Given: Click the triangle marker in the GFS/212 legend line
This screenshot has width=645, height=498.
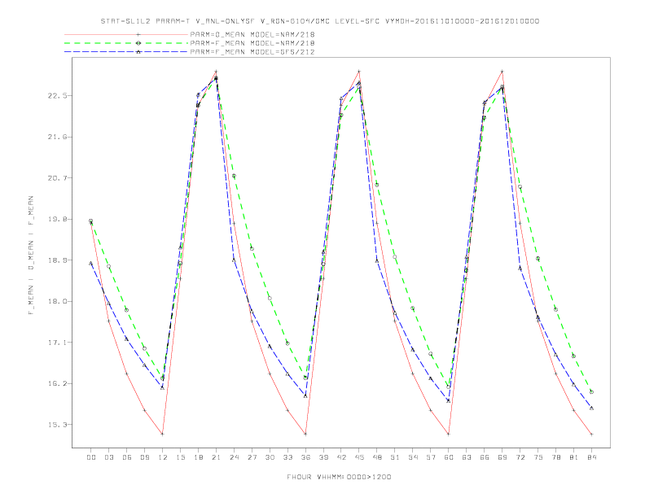Looking at the screenshot, I should pyautogui.click(x=138, y=52).
